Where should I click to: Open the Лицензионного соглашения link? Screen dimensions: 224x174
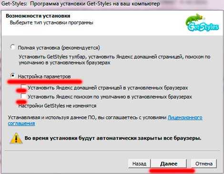point(185,118)
